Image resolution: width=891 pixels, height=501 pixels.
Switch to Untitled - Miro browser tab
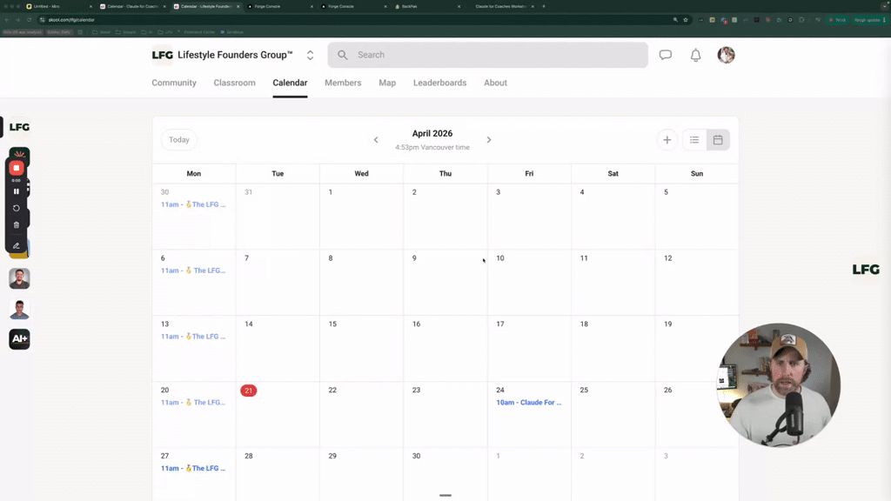pos(57,6)
